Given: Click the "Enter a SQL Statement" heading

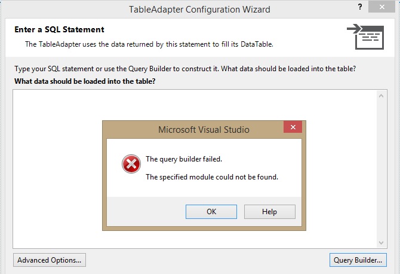Looking at the screenshot, I should 59,29.
